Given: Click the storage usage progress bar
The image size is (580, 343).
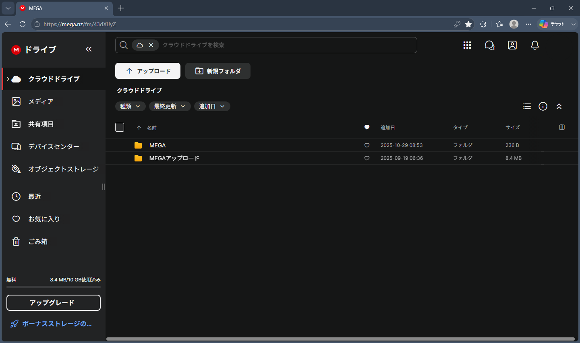Looking at the screenshot, I should (54, 287).
